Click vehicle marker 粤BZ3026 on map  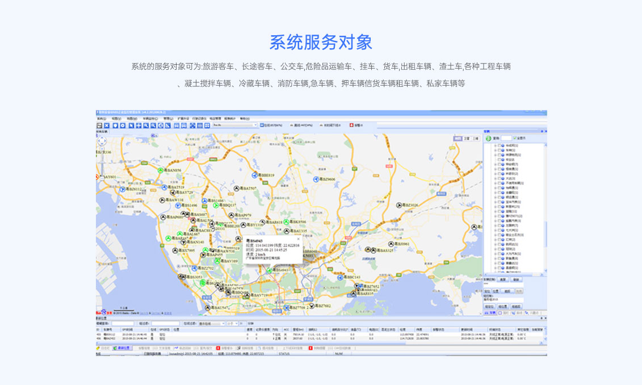point(399,205)
